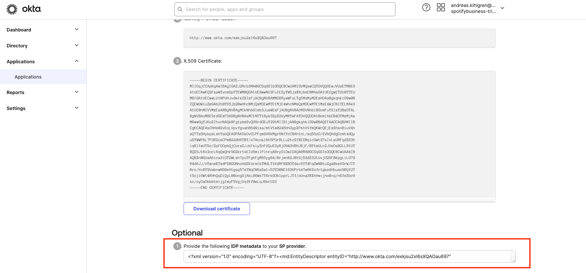Click the IDP metadata textarea resize handle

[x=513, y=260]
